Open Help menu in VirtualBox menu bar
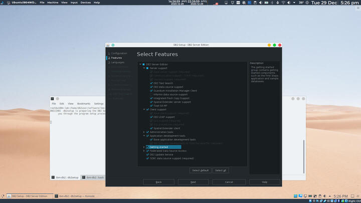This screenshot has height=203, width=361. [x=97, y=3]
